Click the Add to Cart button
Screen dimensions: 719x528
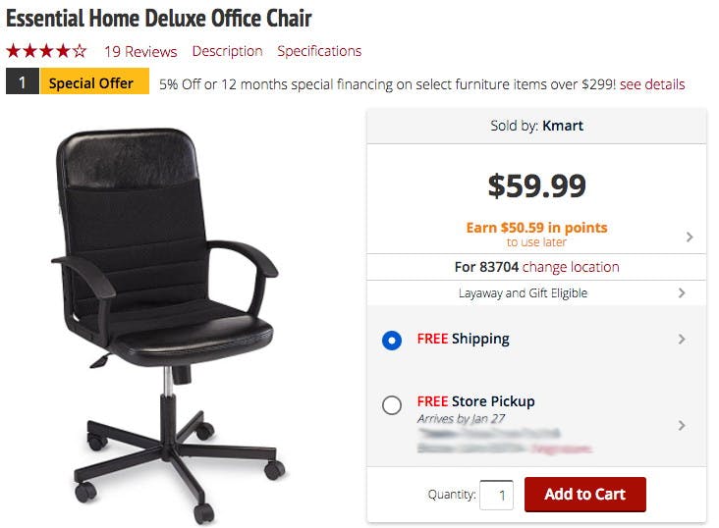[585, 494]
